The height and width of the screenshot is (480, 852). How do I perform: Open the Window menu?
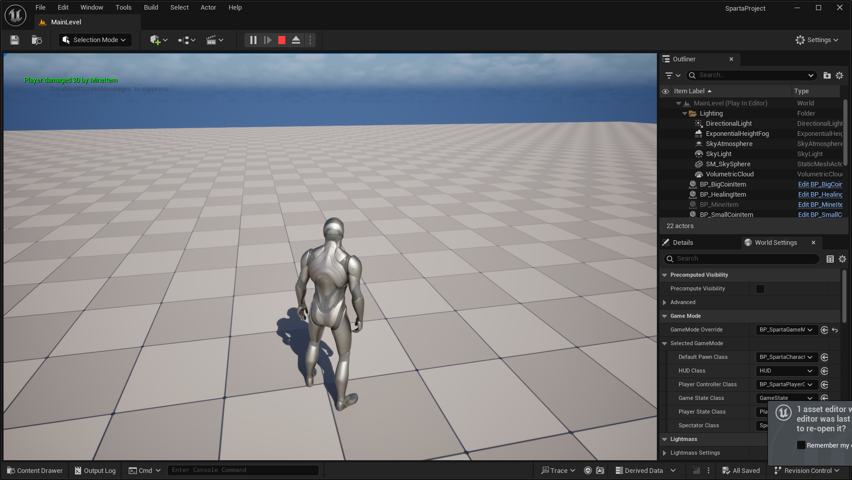[x=92, y=8]
